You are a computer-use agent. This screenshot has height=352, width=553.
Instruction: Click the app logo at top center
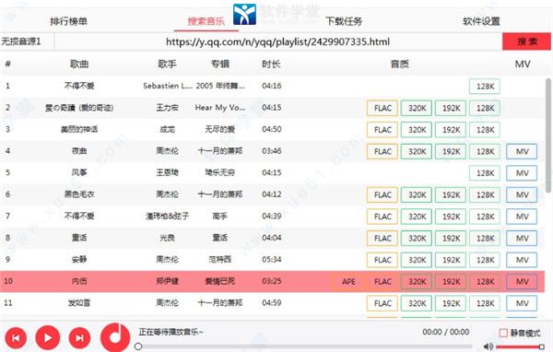click(244, 15)
